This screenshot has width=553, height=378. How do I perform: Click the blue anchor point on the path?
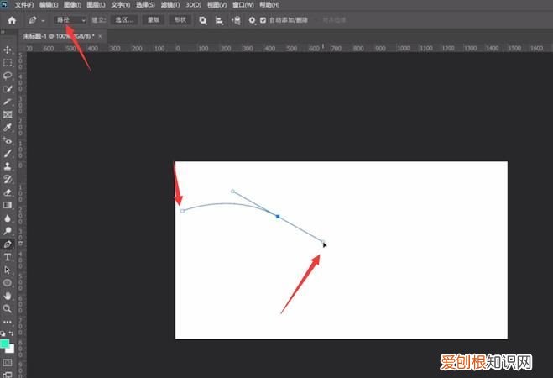[x=277, y=216]
